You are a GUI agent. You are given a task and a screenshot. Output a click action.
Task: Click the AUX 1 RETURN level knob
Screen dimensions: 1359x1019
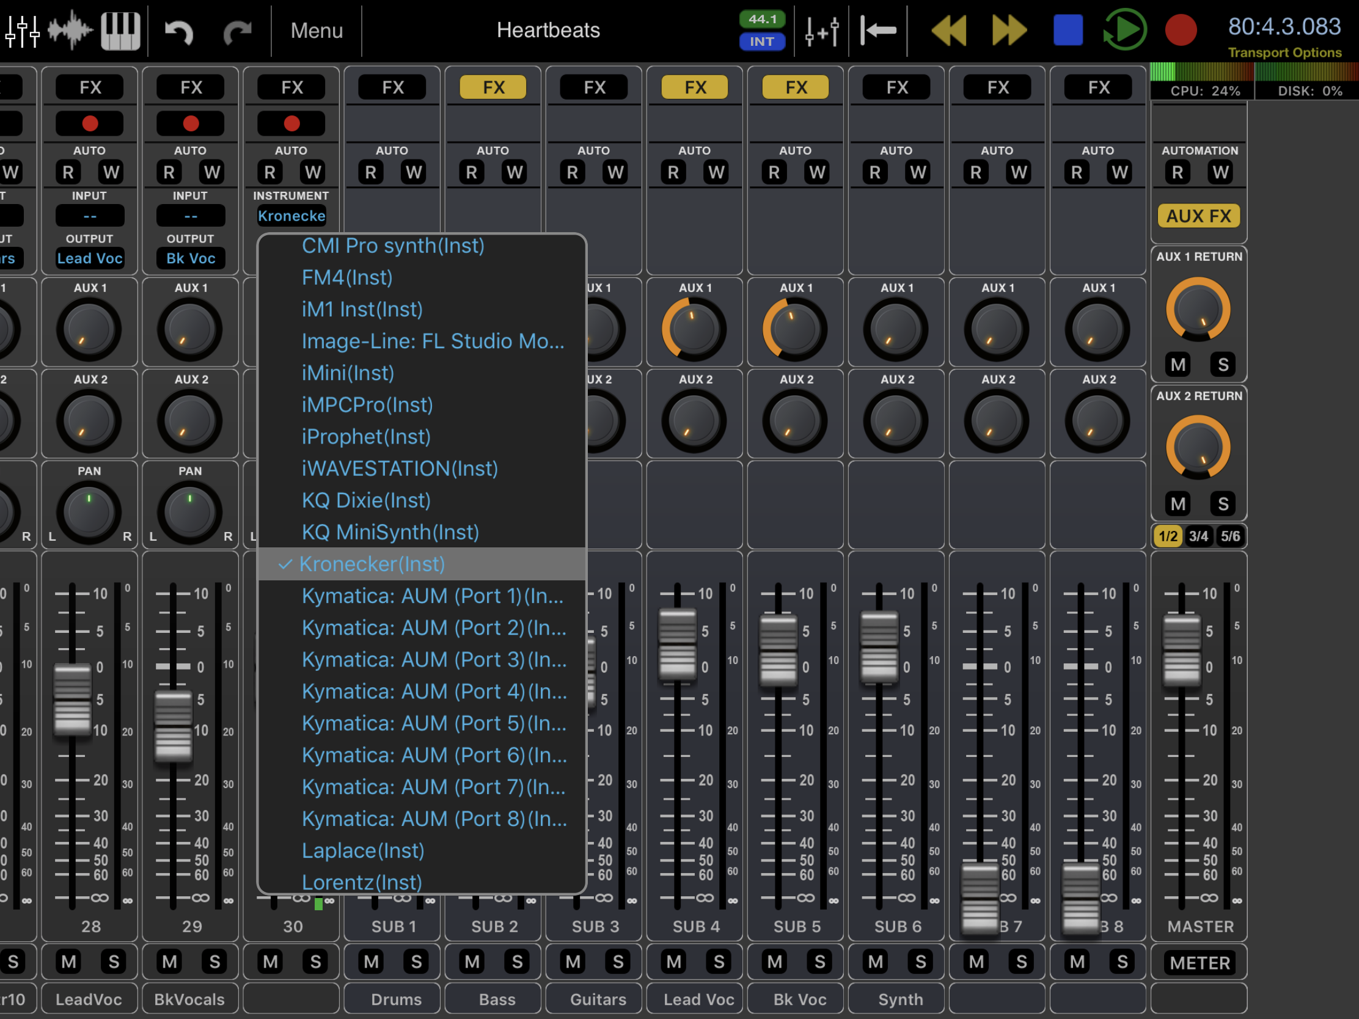click(1198, 310)
